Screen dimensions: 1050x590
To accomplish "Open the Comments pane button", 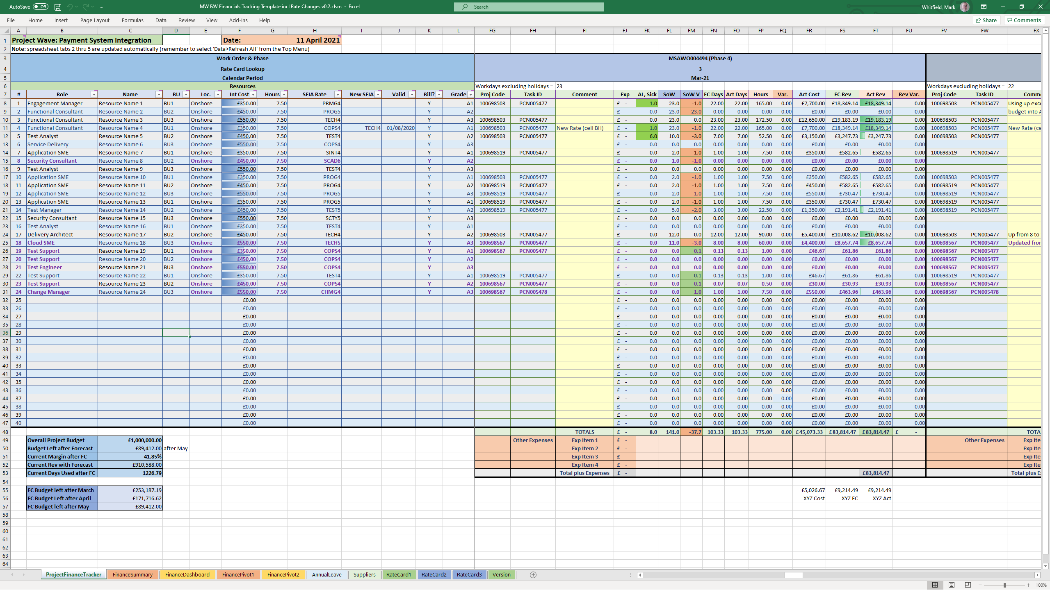I will click(1024, 20).
